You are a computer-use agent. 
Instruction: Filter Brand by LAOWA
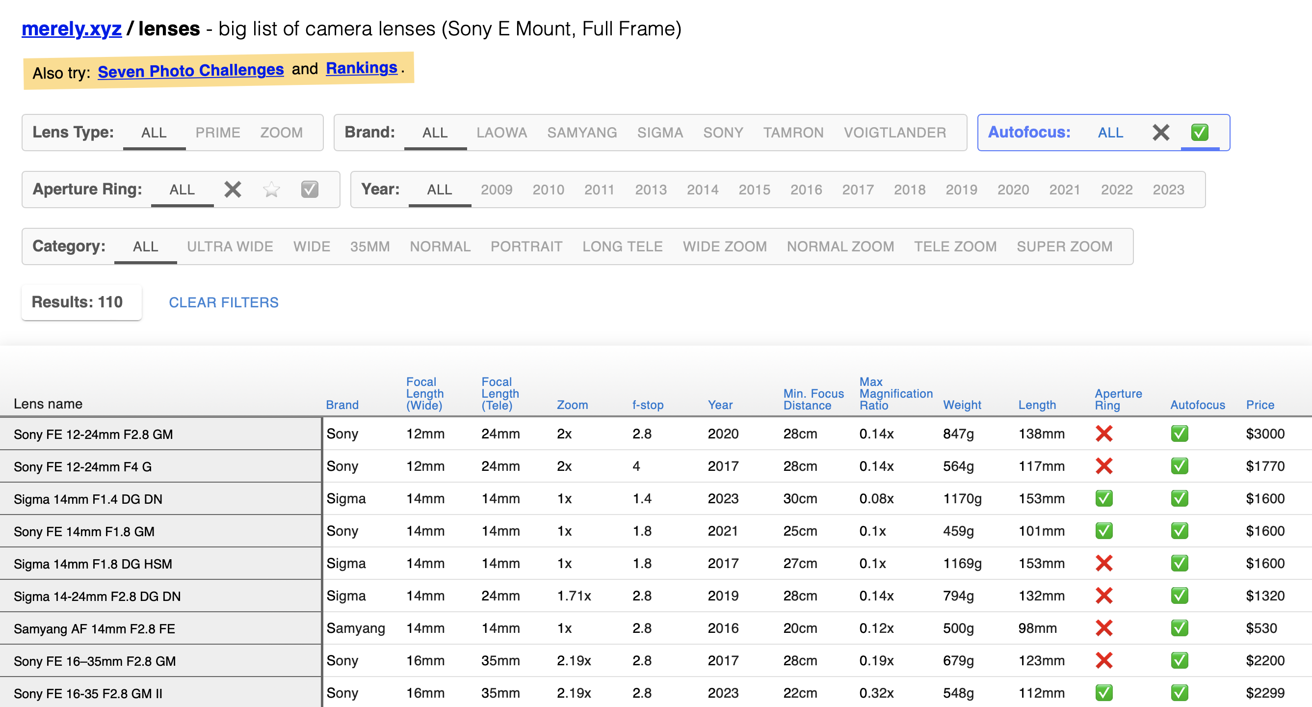[501, 133]
